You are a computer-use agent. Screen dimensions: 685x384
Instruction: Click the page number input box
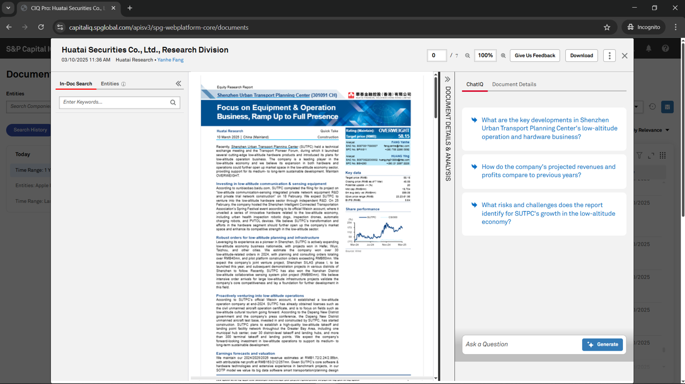click(437, 55)
